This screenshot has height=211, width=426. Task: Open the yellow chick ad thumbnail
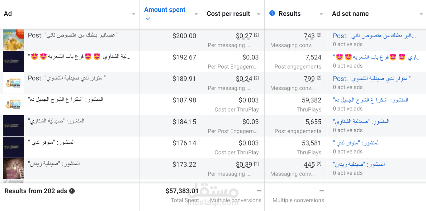[13, 39]
